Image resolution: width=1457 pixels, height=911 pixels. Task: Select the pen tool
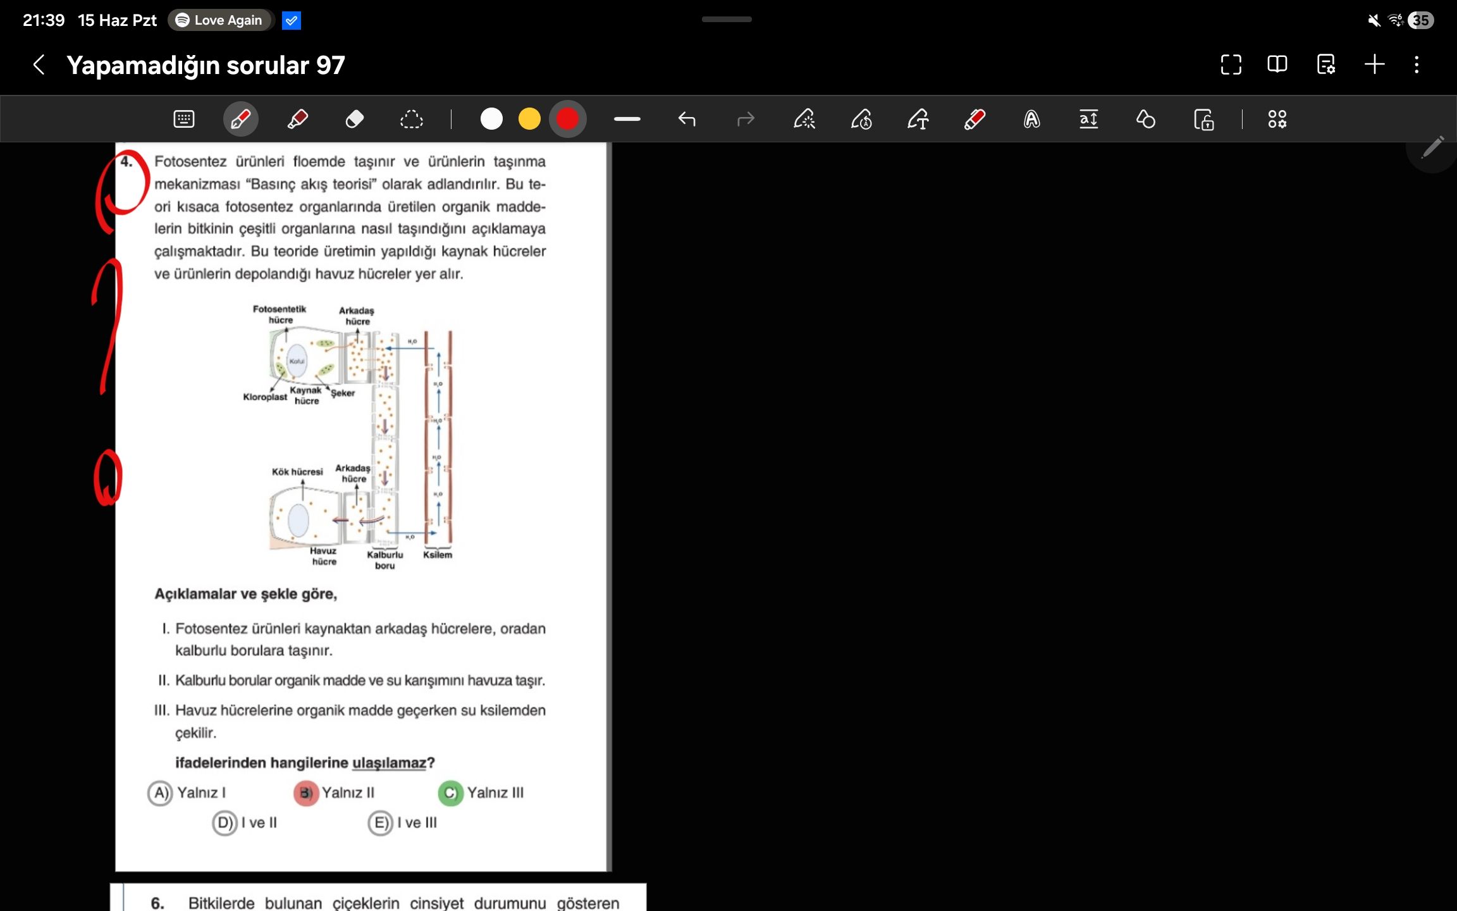point(240,119)
